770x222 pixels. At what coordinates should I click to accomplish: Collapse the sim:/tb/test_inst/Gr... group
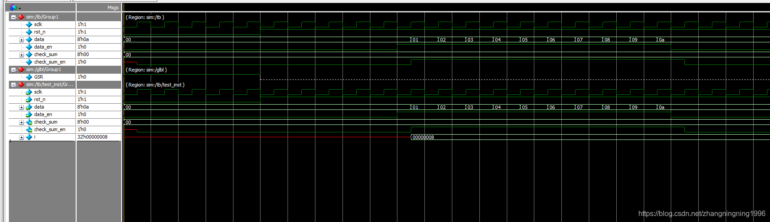tap(13, 85)
